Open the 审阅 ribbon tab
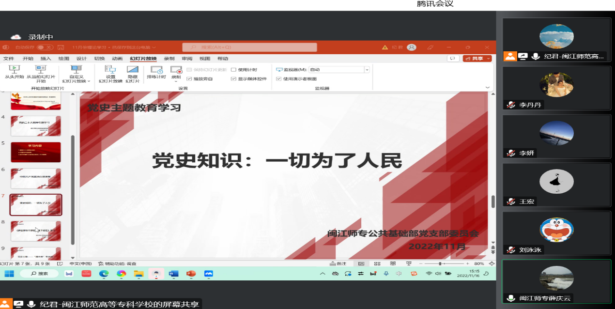 click(187, 59)
